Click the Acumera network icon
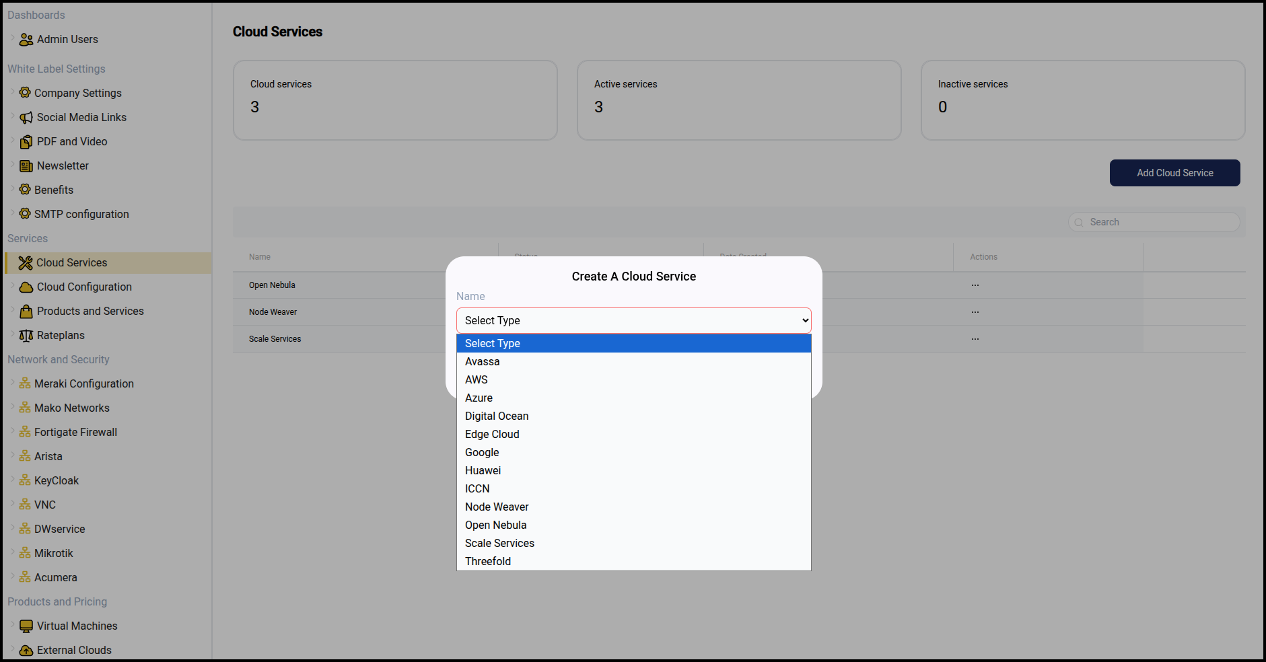 (x=25, y=577)
